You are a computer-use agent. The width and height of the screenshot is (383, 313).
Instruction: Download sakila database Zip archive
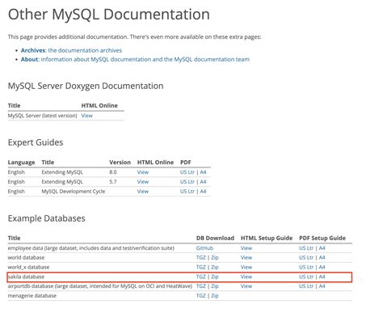[215, 277]
